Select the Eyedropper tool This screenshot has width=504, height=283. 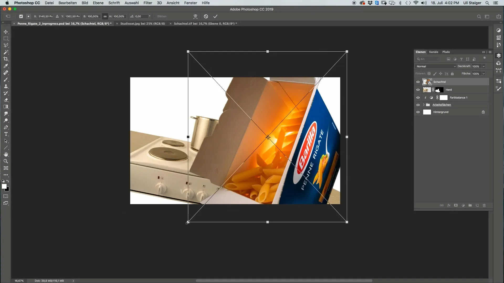coord(6,66)
